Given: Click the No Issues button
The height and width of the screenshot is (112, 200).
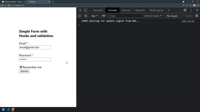Looking at the screenshot, I should pos(172,16).
